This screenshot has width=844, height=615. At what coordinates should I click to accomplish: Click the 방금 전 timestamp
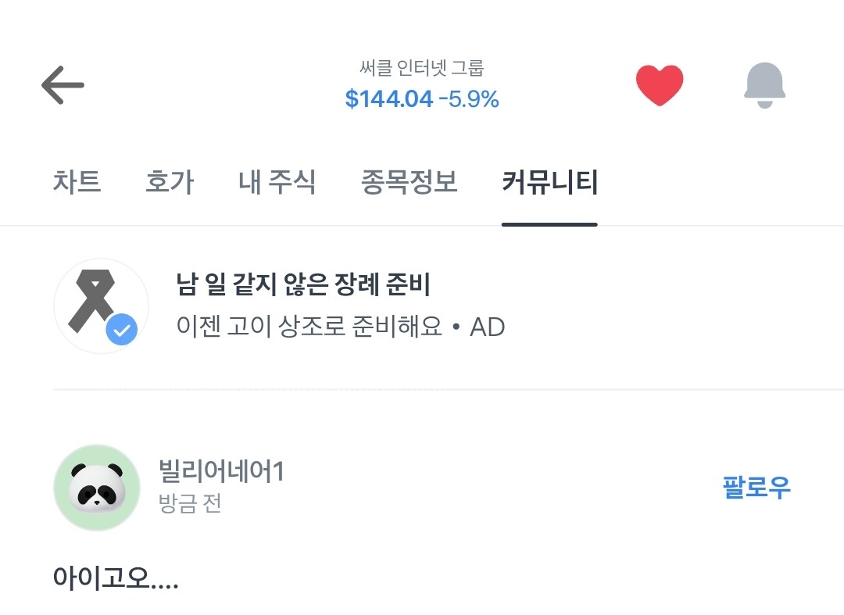tap(190, 503)
